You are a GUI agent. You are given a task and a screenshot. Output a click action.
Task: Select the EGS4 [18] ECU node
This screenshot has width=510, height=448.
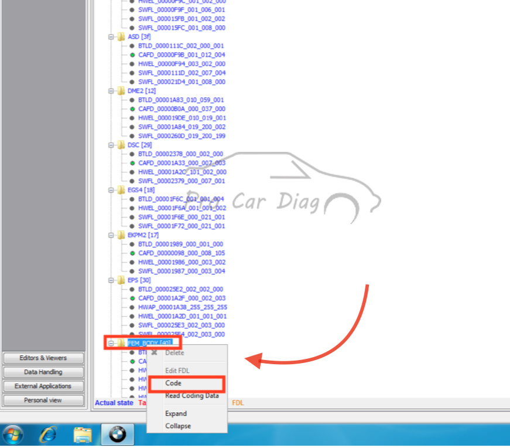[141, 190]
